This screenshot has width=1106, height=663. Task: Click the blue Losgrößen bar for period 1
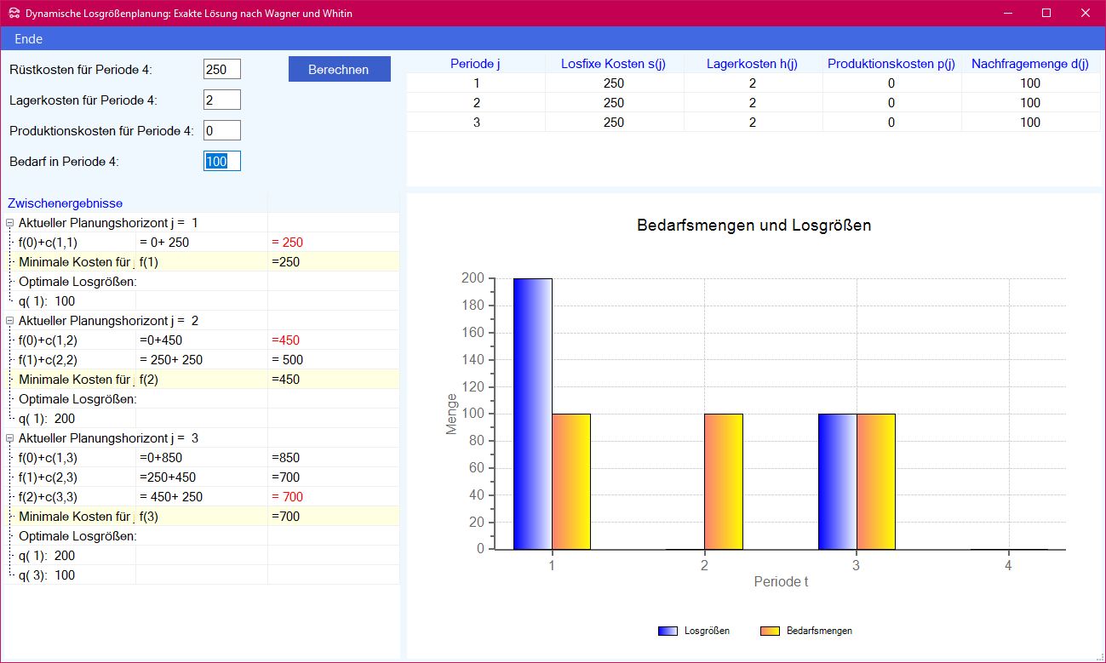(532, 414)
